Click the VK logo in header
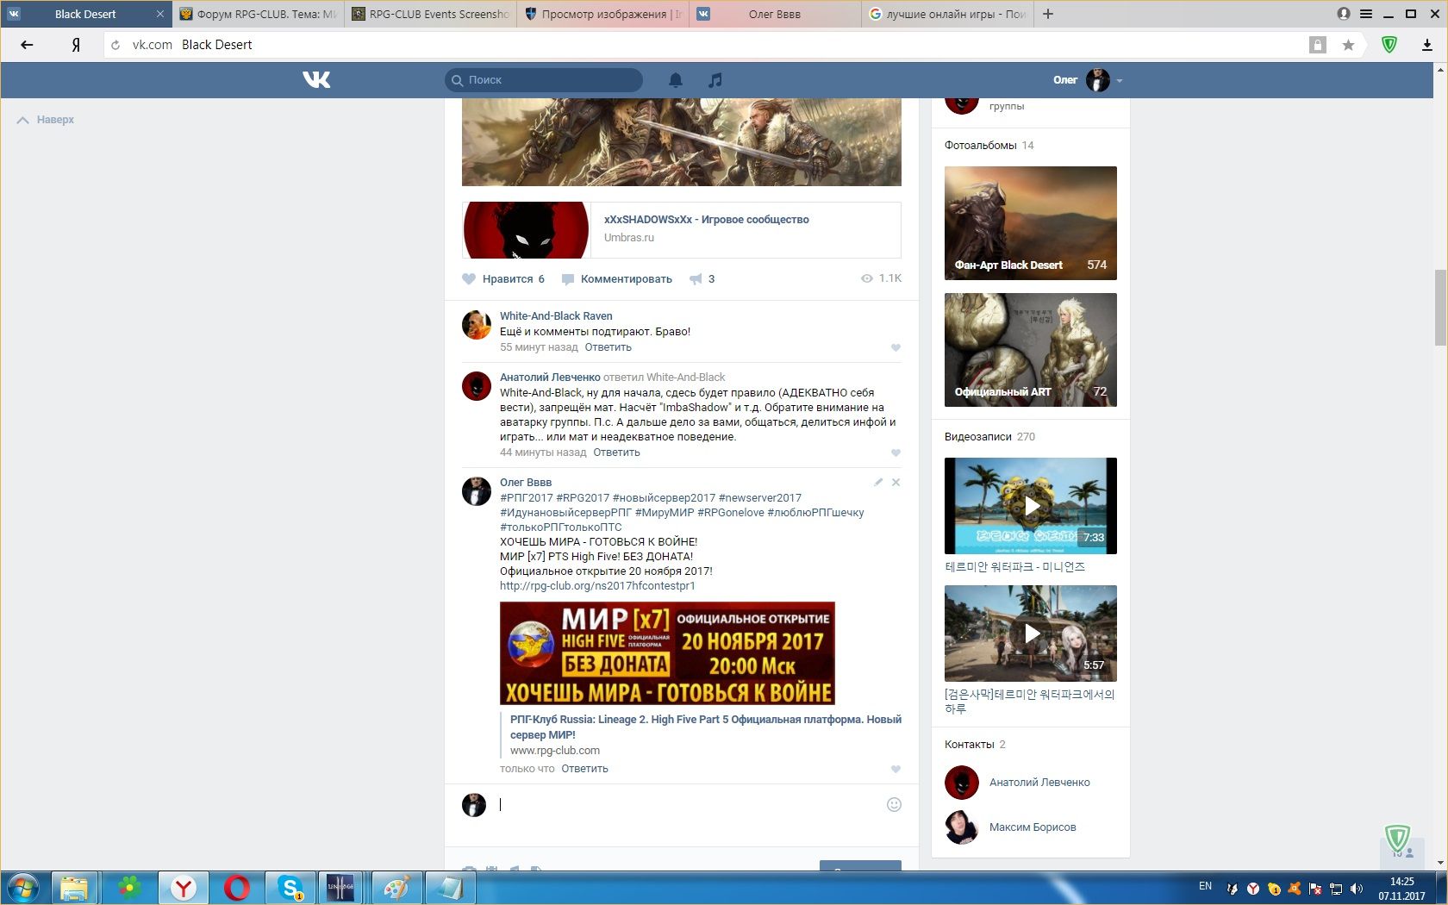Viewport: 1448px width, 905px height. pyautogui.click(x=316, y=80)
